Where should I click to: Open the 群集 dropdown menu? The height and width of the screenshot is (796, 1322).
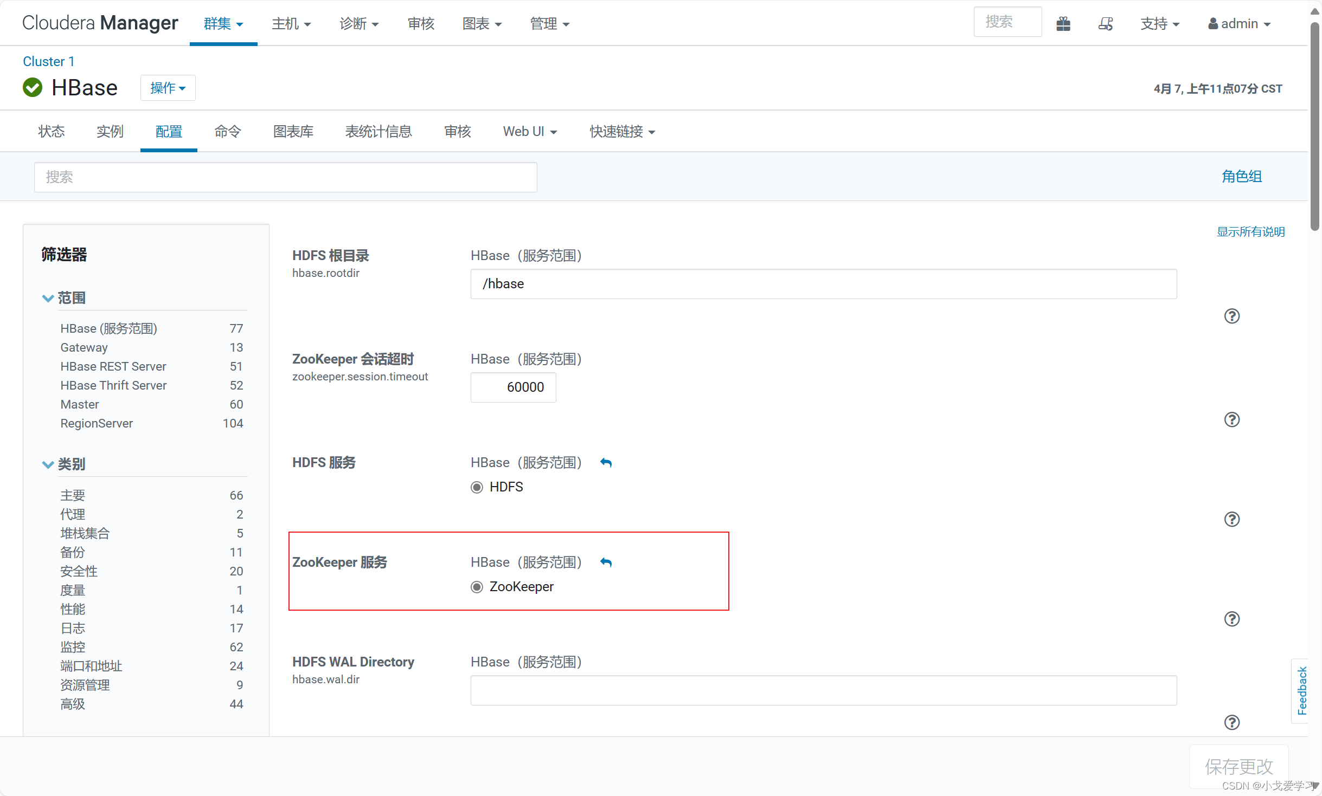[223, 24]
